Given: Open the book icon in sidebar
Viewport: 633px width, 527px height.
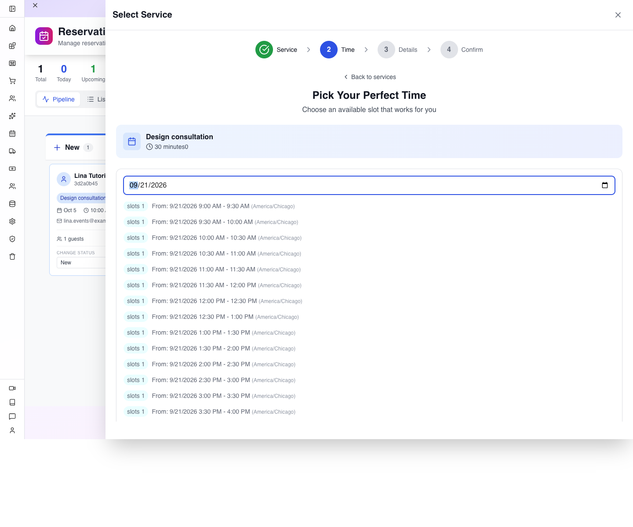Looking at the screenshot, I should click(12, 402).
